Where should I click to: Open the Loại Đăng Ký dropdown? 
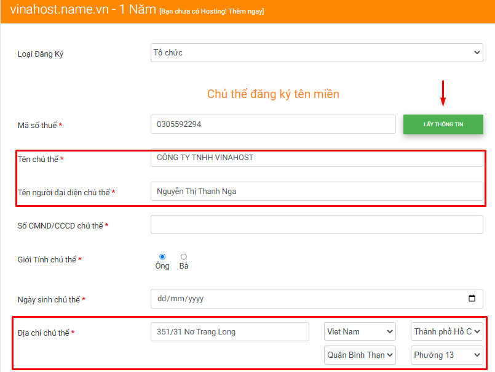click(317, 53)
